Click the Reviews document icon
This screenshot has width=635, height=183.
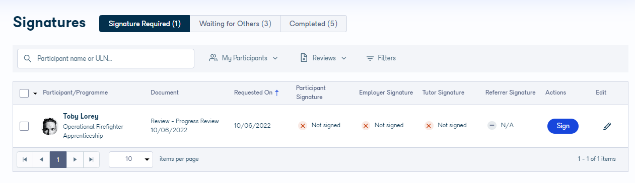pyautogui.click(x=304, y=58)
